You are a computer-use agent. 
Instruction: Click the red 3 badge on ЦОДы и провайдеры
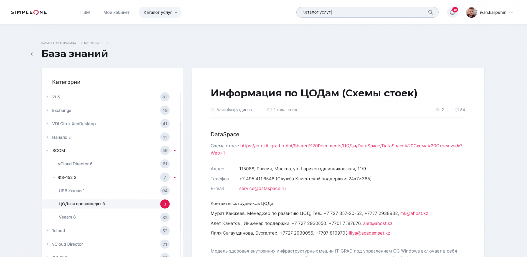pyautogui.click(x=165, y=204)
